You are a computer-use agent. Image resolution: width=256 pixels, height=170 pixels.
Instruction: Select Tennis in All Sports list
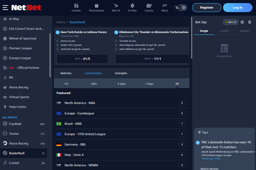(24, 134)
